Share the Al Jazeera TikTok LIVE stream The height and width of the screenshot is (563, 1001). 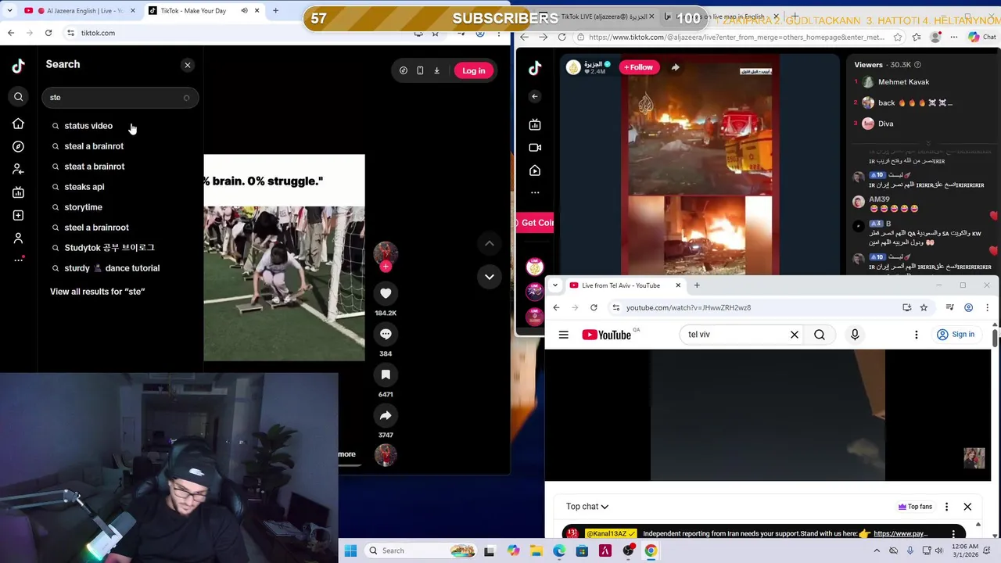coord(676,67)
